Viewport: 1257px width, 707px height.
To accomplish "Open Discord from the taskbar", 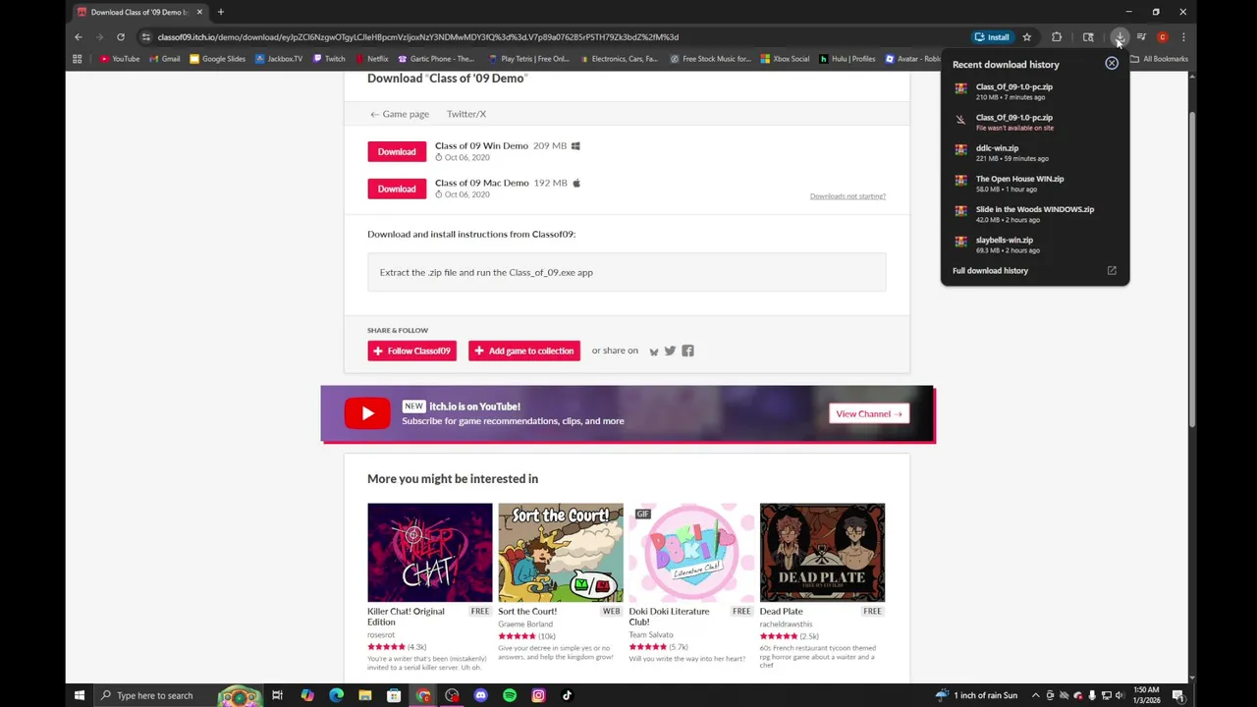I will point(480,695).
